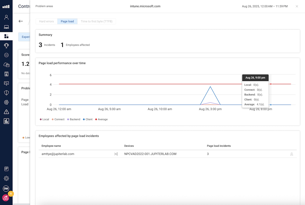Image resolution: width=305 pixels, height=205 pixels.
Task: Click the warning triangle alerts icon
Action: coord(6,112)
